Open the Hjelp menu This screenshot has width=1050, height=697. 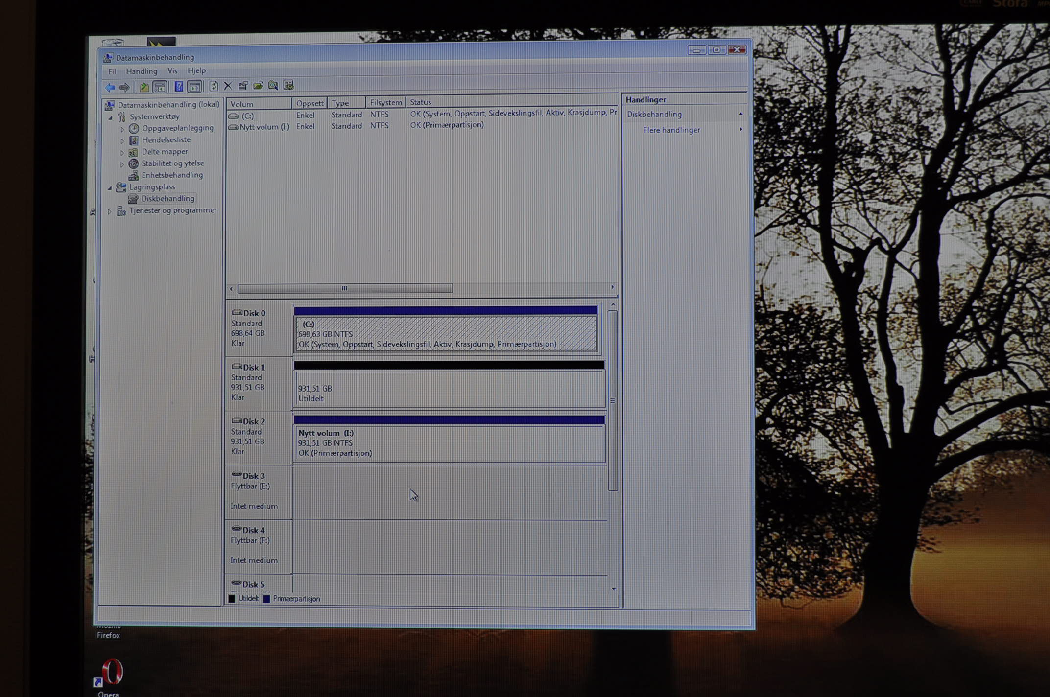point(196,70)
